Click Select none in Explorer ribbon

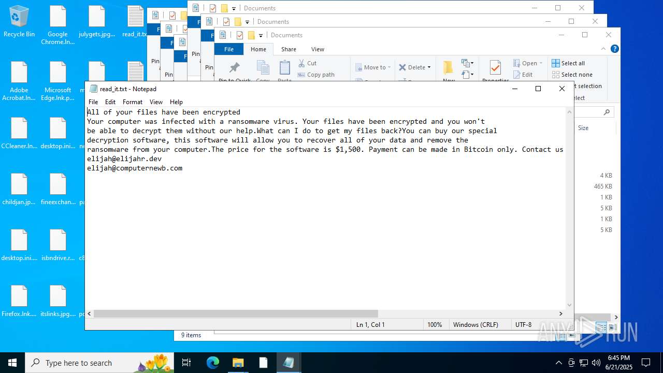click(572, 75)
